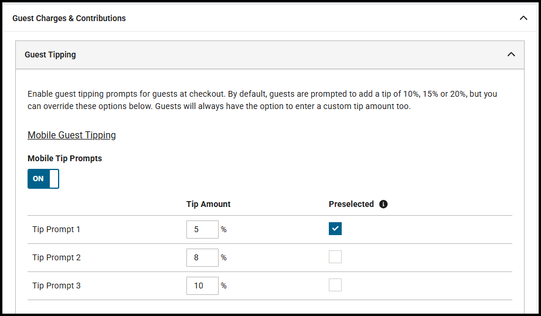This screenshot has width=541, height=316.
Task: Click the Preselected info icon
Action: (x=383, y=205)
